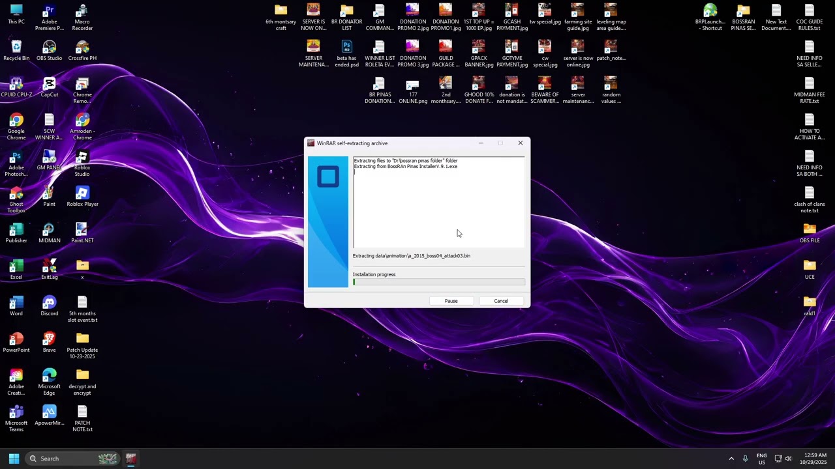Select beta has ended.psd file
This screenshot has height=469, width=835.
pyautogui.click(x=347, y=54)
